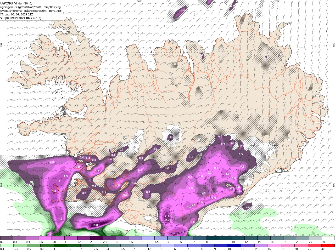Select the 'IT: Lau. 06. 04. 2024 21Z' line
This screenshot has height=251, width=335.
(16, 14)
